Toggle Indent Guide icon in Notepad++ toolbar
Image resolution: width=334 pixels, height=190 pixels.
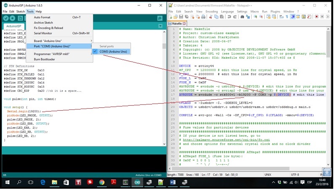[293, 17]
